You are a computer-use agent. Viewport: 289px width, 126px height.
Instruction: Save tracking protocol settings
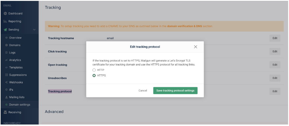[175, 91]
